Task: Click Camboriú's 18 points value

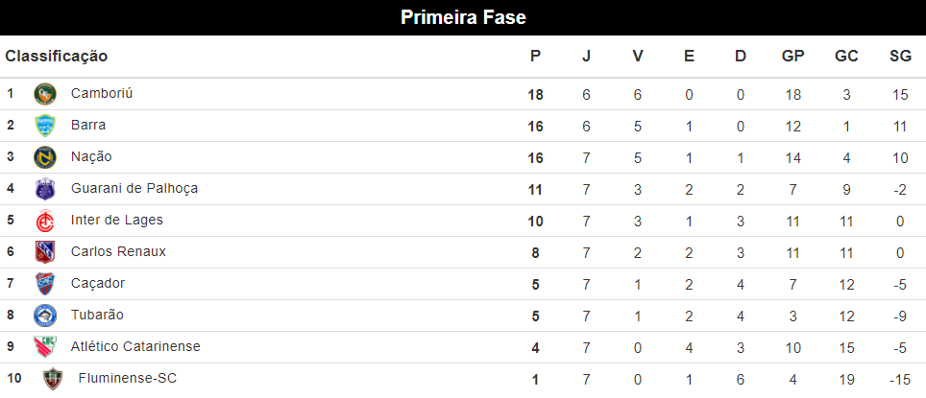Action: point(535,94)
